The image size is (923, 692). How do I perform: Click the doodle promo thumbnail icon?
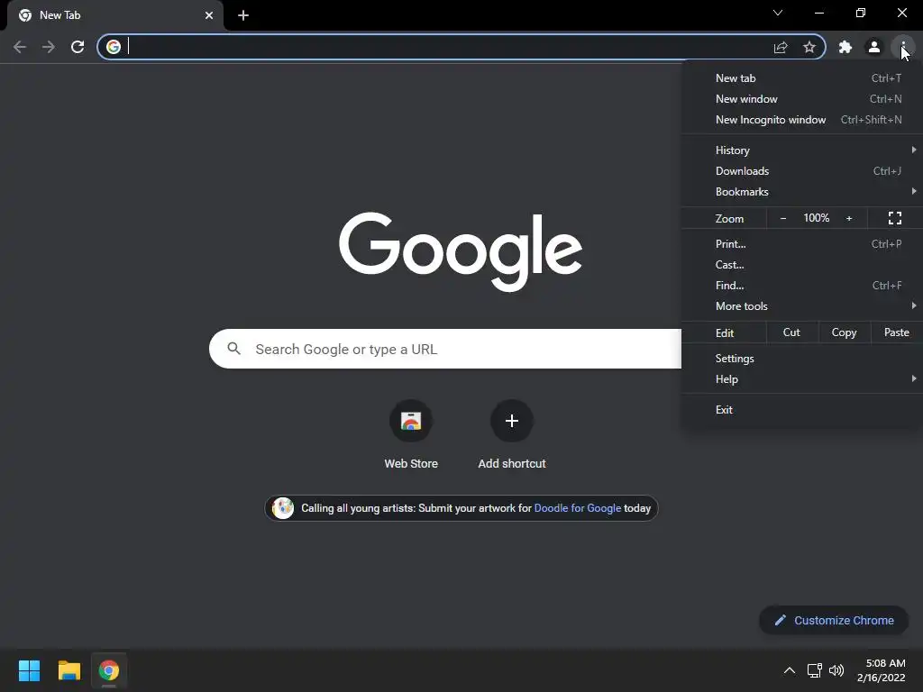(x=283, y=508)
